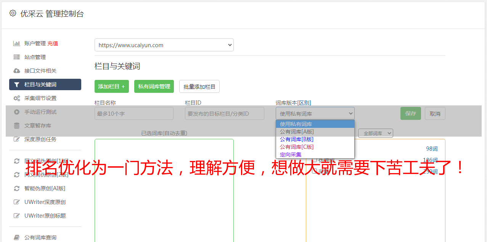The height and width of the screenshot is (242, 487).
Task: Click the red 充值 link
Action: click(53, 43)
